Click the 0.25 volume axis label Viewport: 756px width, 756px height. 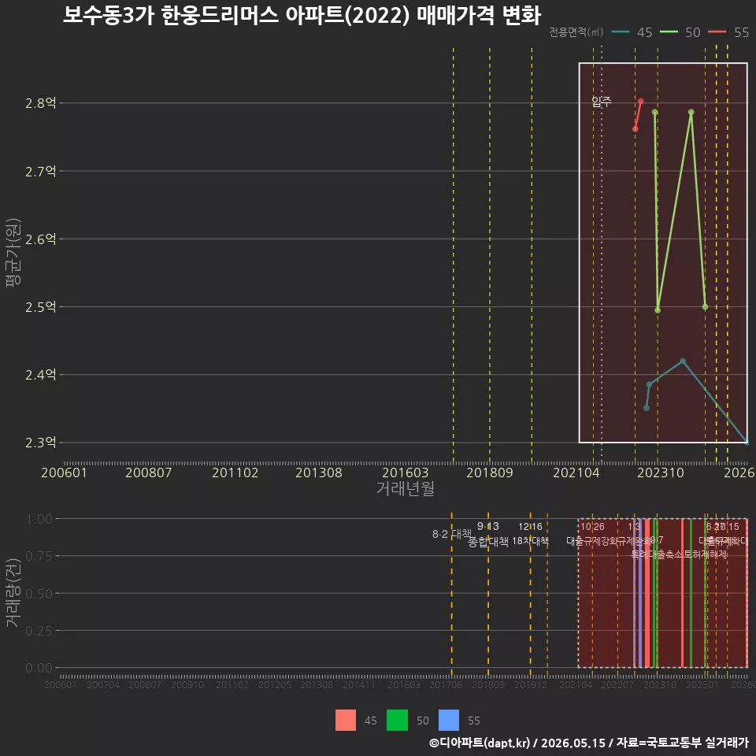click(39, 631)
